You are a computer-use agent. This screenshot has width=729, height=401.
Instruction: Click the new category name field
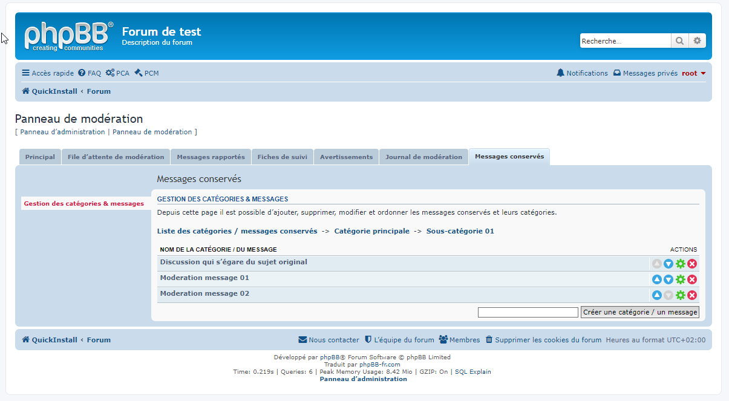(x=528, y=313)
